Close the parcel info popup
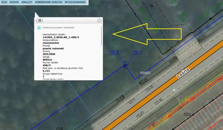Screen dimensions: 223x130 point(99,20)
